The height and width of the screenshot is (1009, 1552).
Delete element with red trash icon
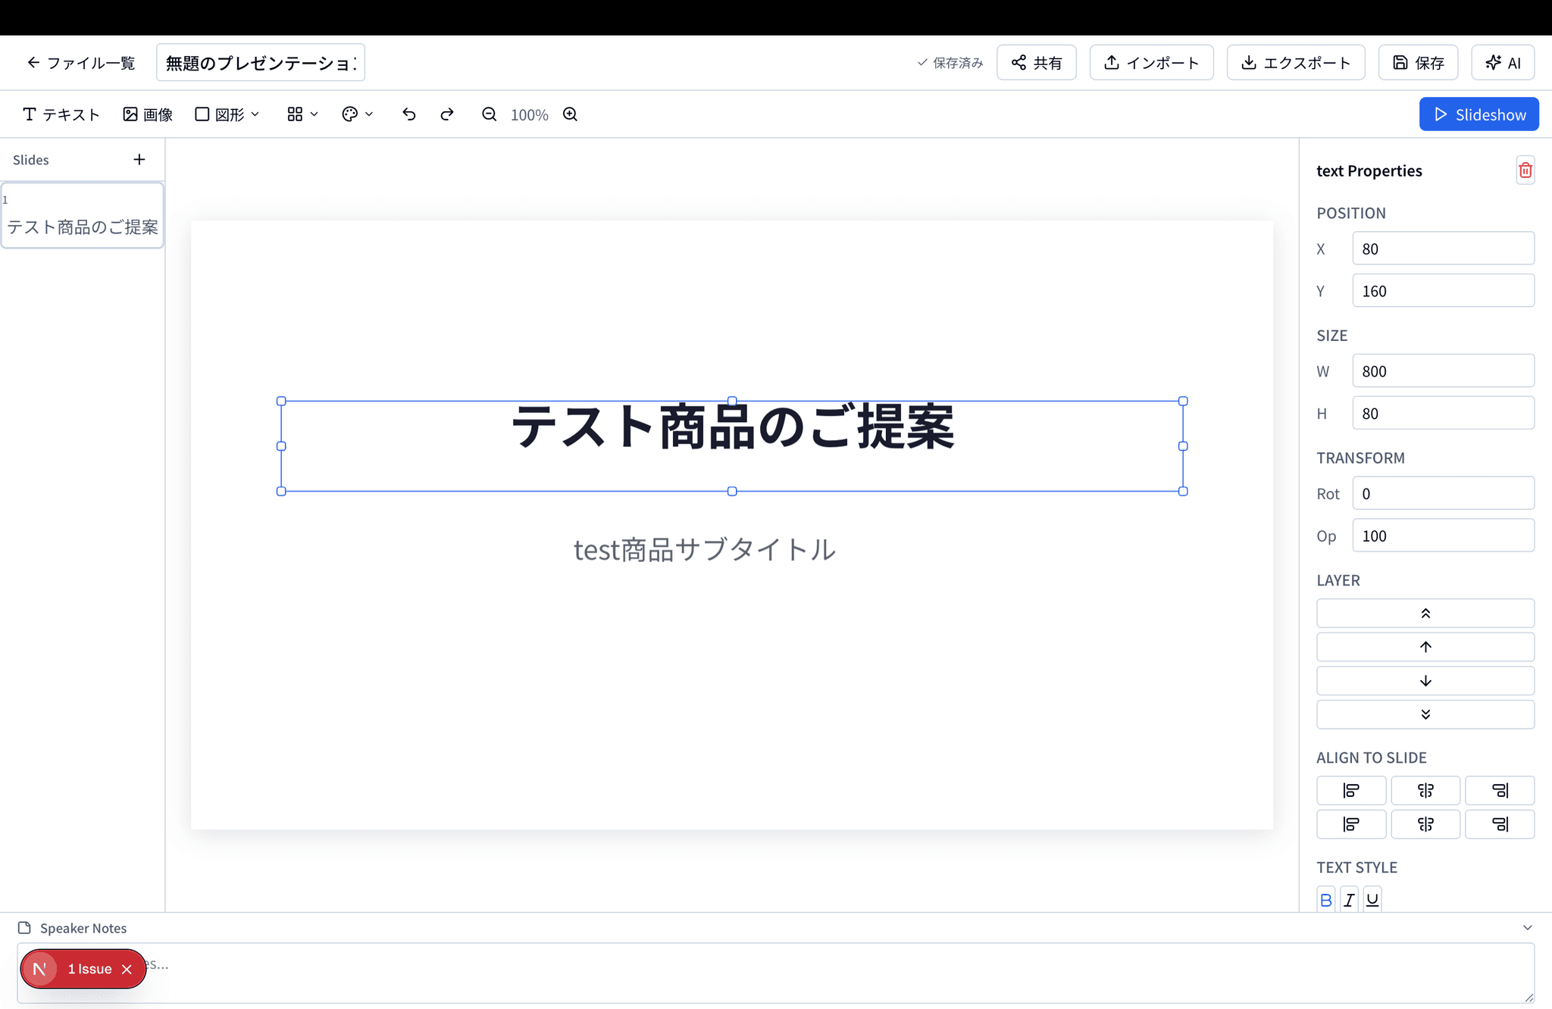[x=1525, y=170]
